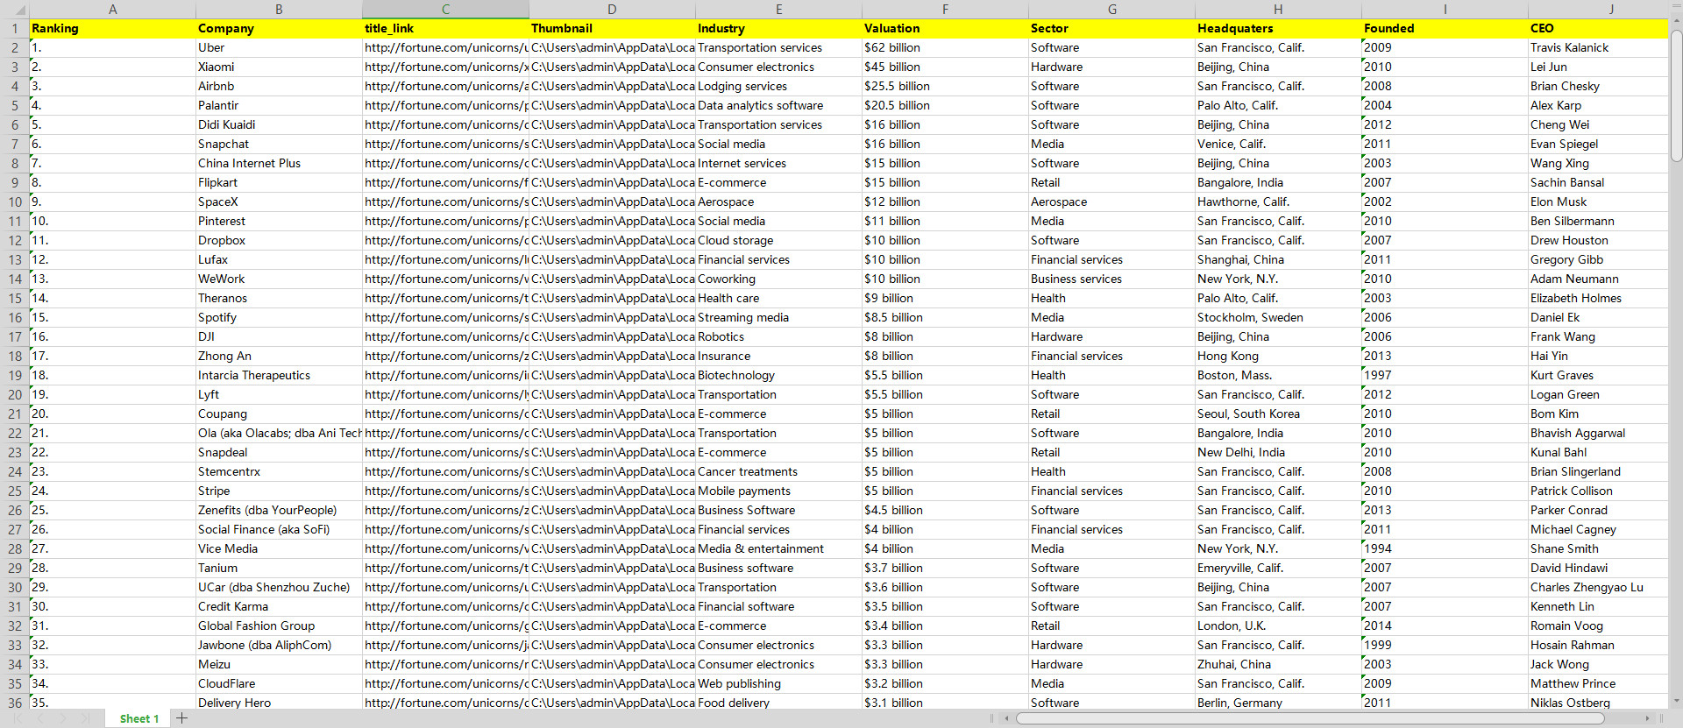Click the title_link header cell
This screenshot has height=728, width=1683.
pos(445,28)
